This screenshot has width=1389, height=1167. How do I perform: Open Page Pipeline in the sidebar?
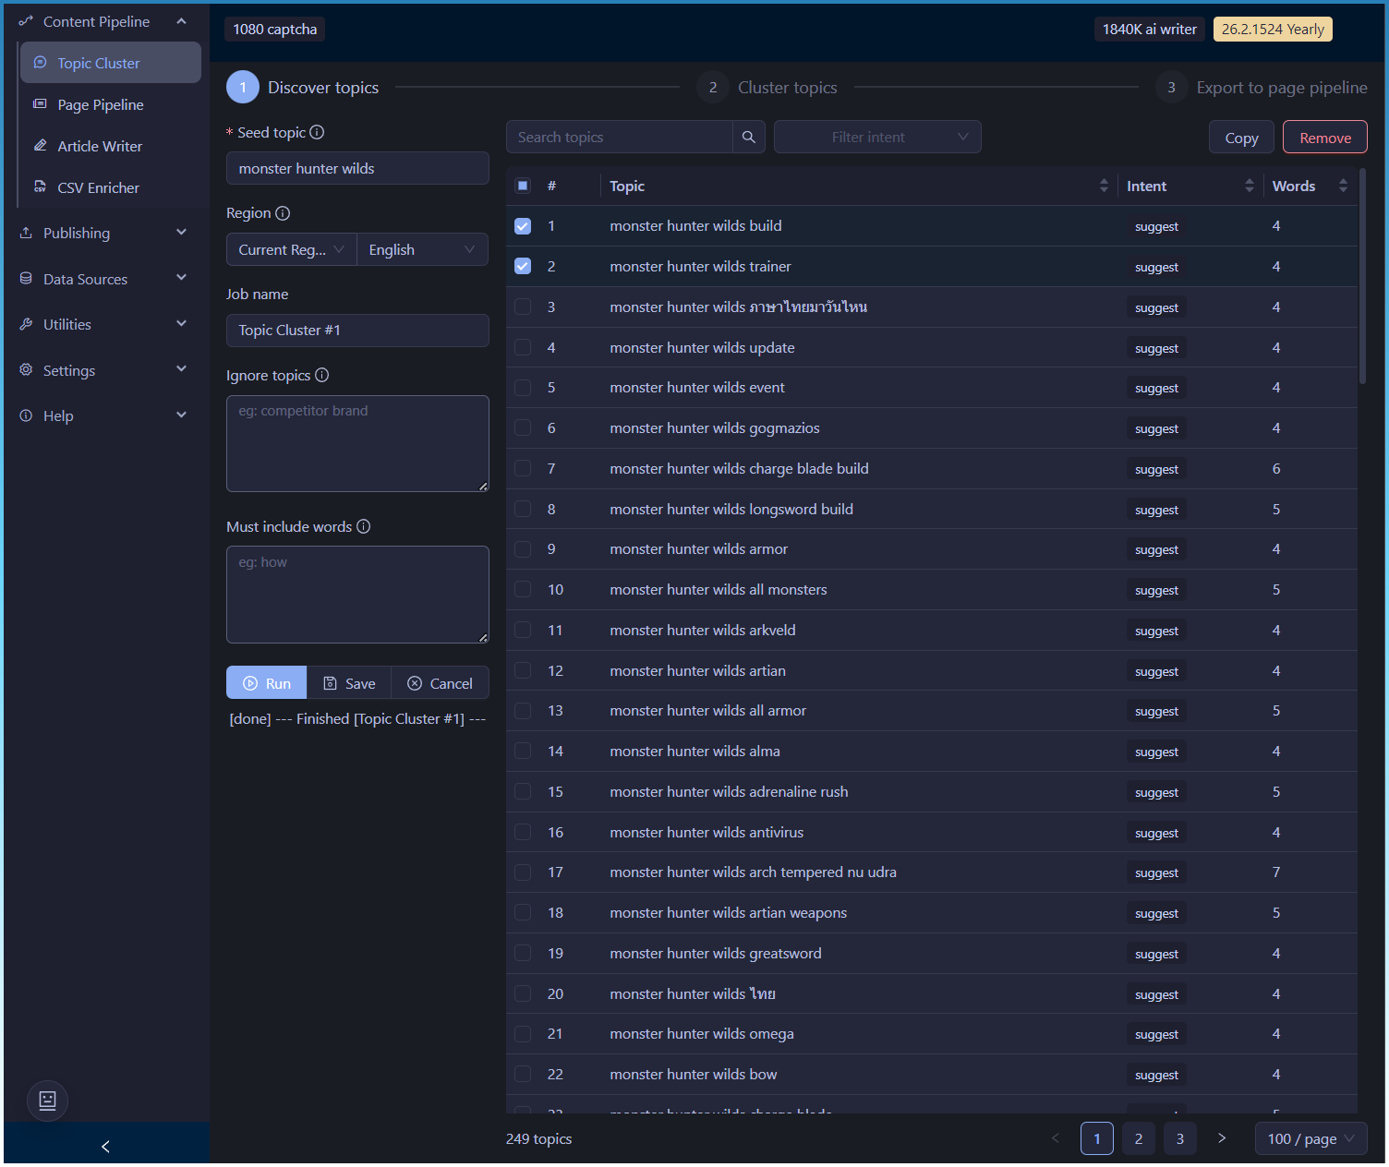[100, 105]
